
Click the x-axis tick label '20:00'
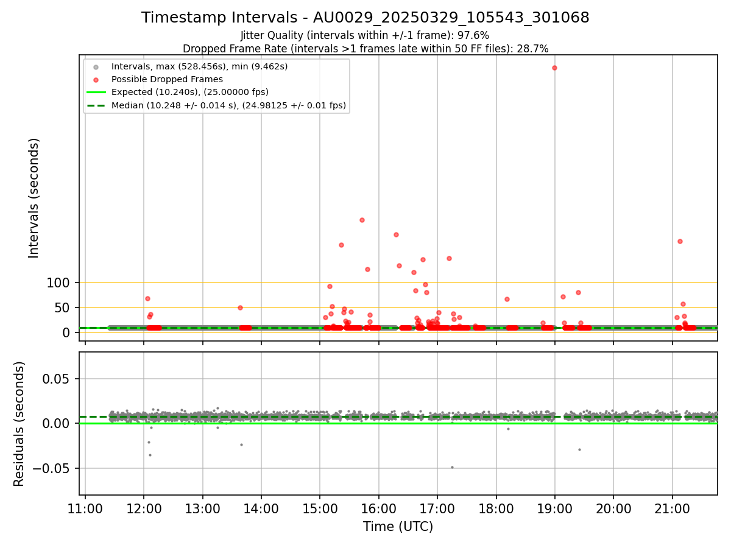tap(613, 508)
